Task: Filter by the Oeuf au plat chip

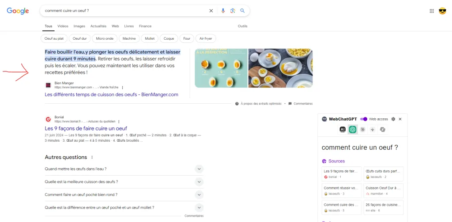Action: click(x=54, y=38)
